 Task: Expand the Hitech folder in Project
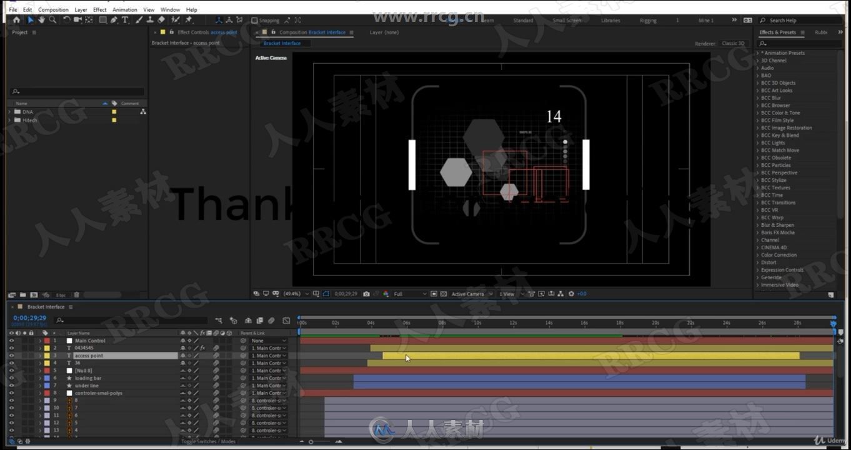[x=9, y=120]
